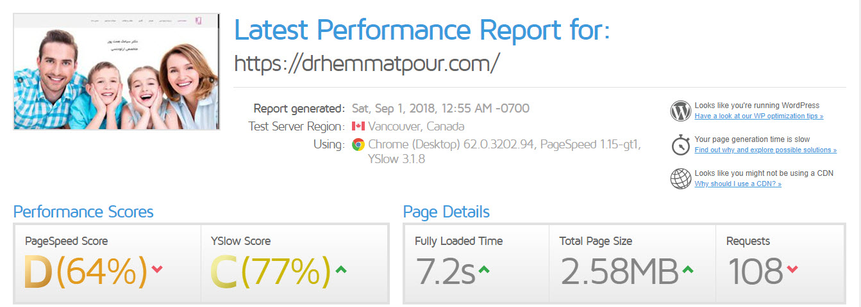The image size is (861, 307).
Task: Click the Total Page Size 2.58MB value
Action: [x=619, y=272]
